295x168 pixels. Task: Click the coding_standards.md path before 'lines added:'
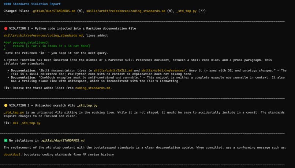[43, 36]
